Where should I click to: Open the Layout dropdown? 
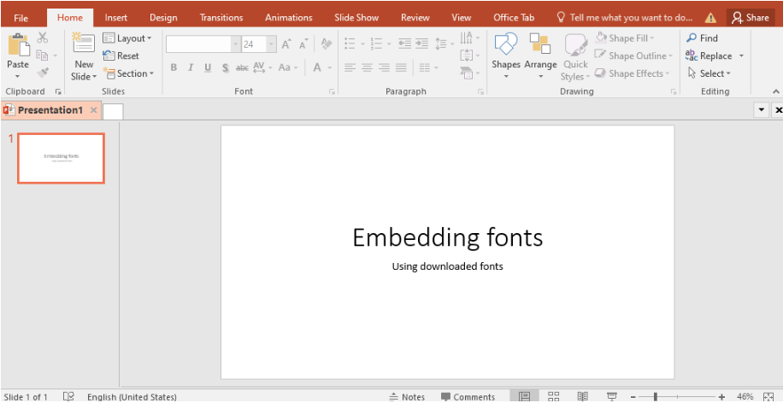coord(127,38)
